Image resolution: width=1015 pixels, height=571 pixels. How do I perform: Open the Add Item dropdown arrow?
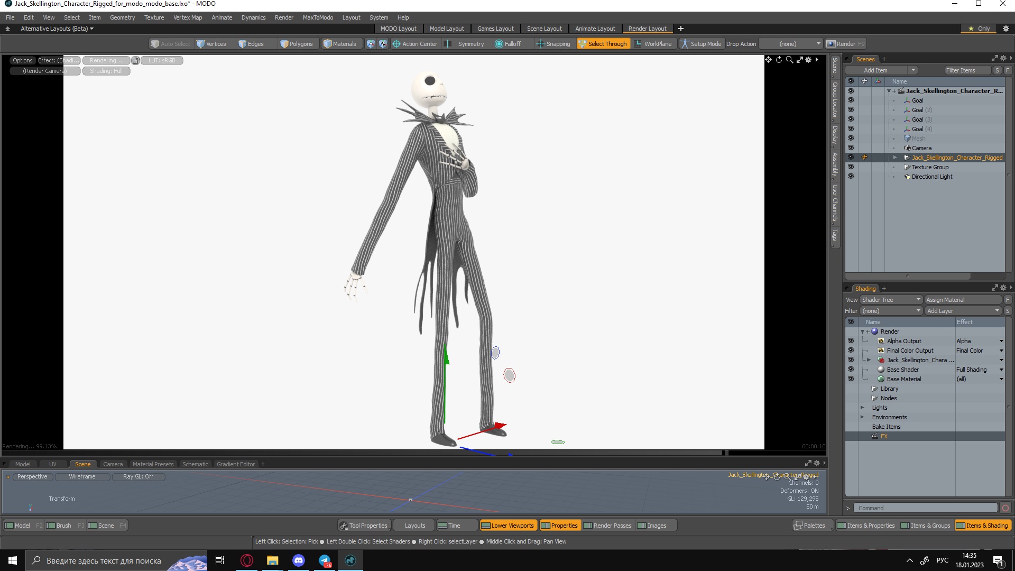[913, 70]
